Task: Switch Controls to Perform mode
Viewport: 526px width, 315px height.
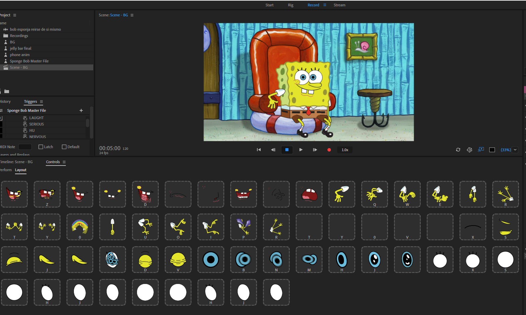Action: click(x=6, y=170)
